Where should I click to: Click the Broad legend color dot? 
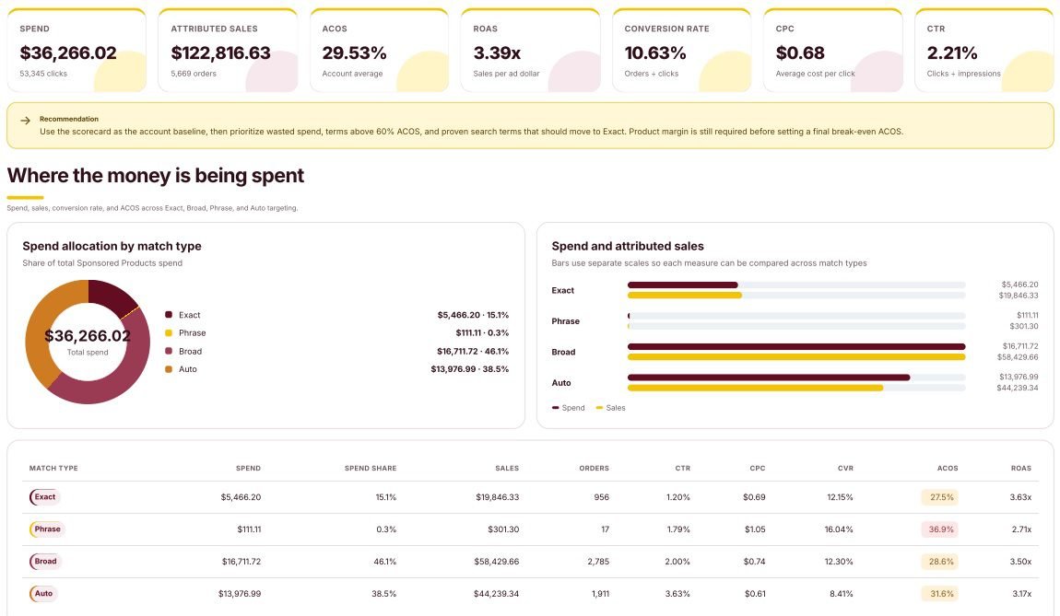169,351
